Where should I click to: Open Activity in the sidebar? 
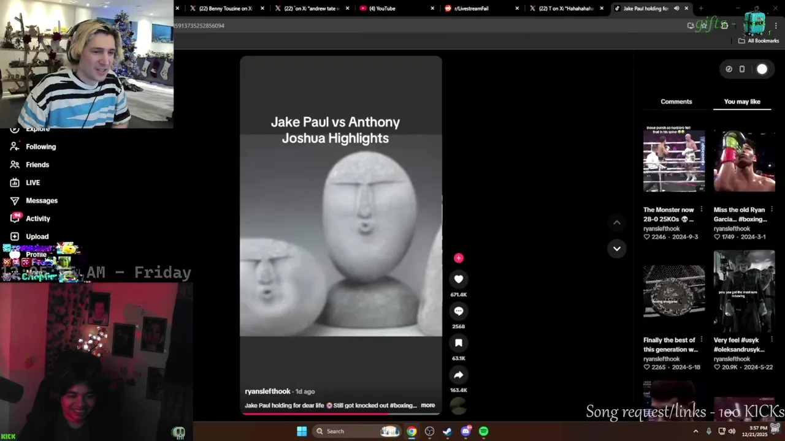30,219
